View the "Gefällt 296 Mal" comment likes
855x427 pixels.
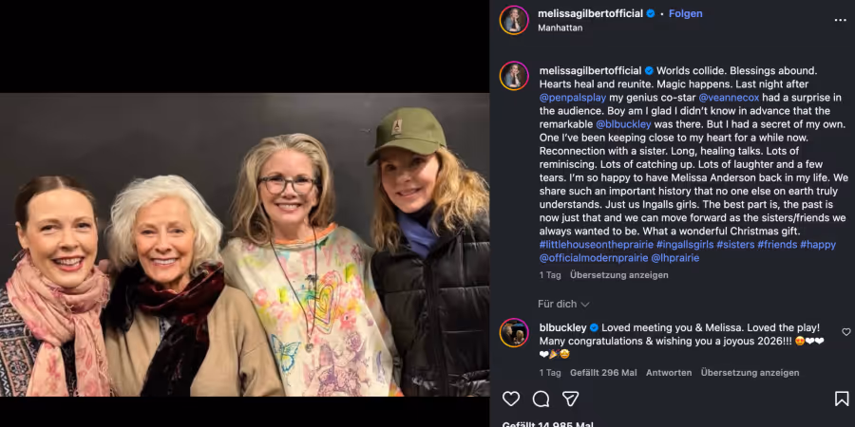pos(603,373)
